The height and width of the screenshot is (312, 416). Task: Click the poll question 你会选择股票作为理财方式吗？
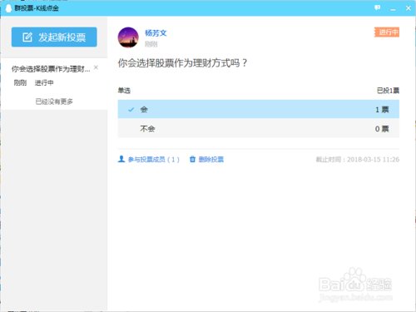[x=182, y=63]
